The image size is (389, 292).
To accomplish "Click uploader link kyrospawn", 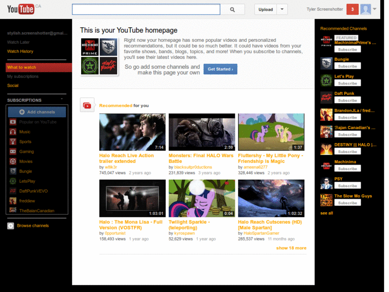I will (x=184, y=233).
